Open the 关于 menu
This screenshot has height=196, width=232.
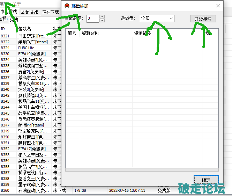pyautogui.click(x=16, y=4)
